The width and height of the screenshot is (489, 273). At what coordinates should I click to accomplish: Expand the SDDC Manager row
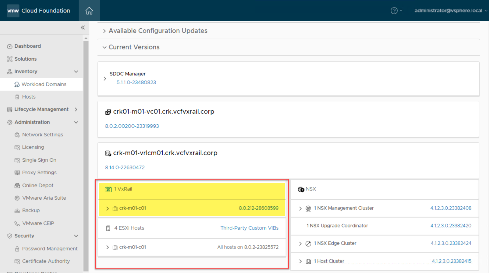(x=105, y=78)
